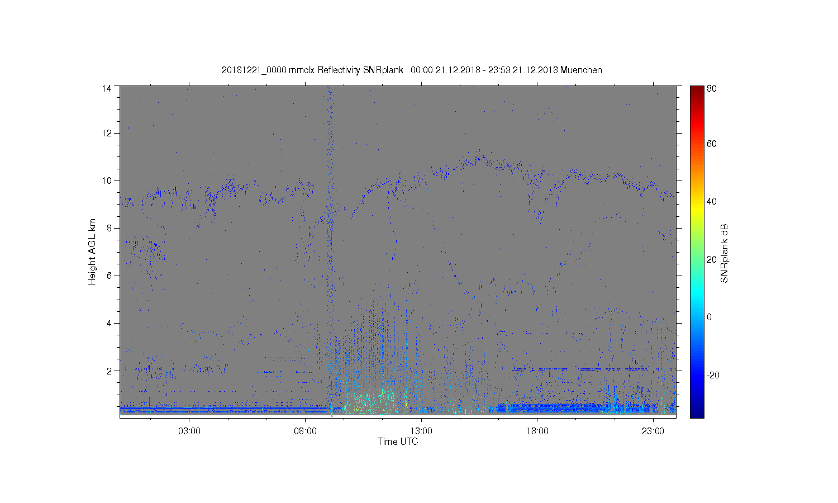Viewport: 838px width, 503px height.
Task: Select height tick label 14
Action: click(x=107, y=88)
